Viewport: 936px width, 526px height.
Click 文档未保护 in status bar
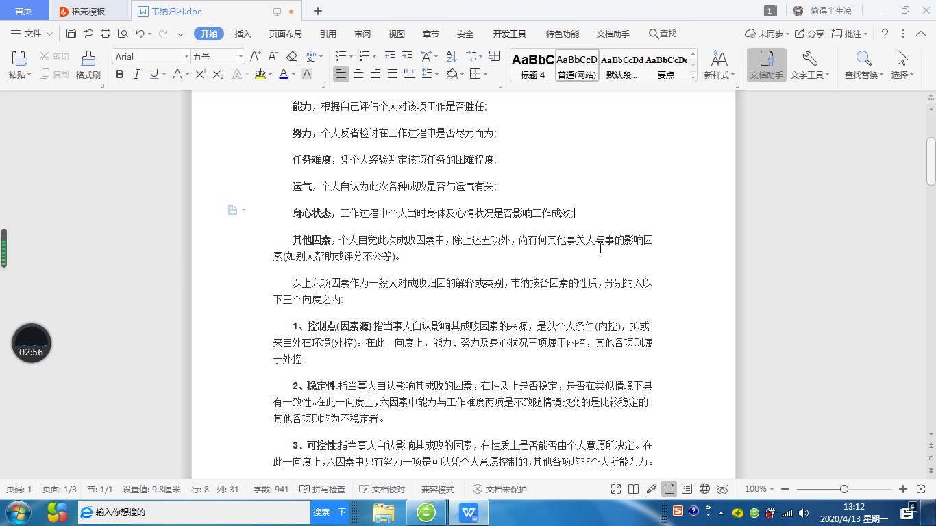click(x=500, y=489)
